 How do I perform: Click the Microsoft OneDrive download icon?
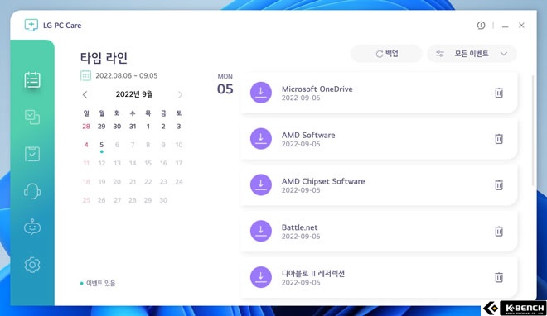(261, 93)
